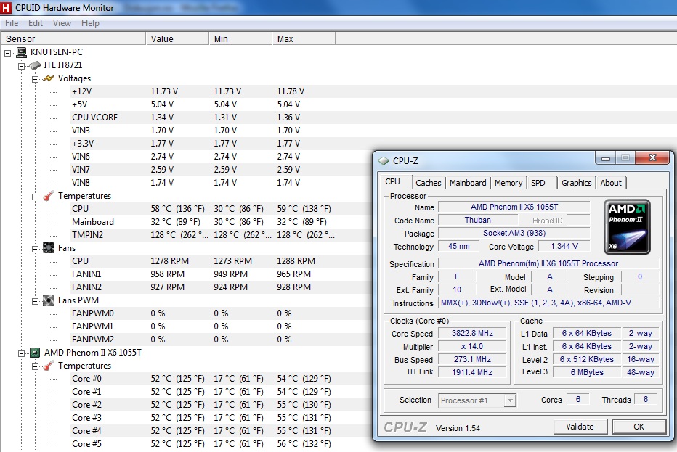The width and height of the screenshot is (677, 452).
Task: Collapse the ITE IT8721 node
Action: (21, 66)
